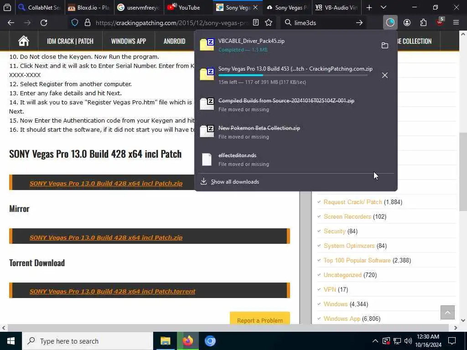Viewport: 467px width, 350px height.
Task: Open VPN category link
Action: pyautogui.click(x=330, y=289)
